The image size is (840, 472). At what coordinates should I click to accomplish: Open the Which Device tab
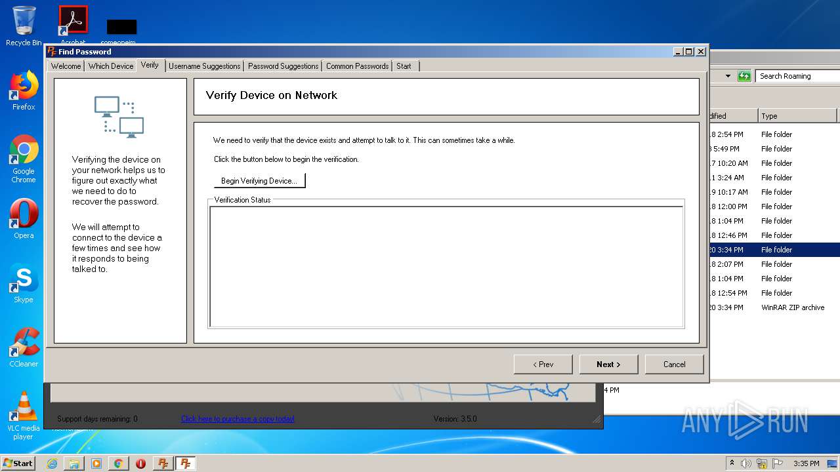click(111, 66)
